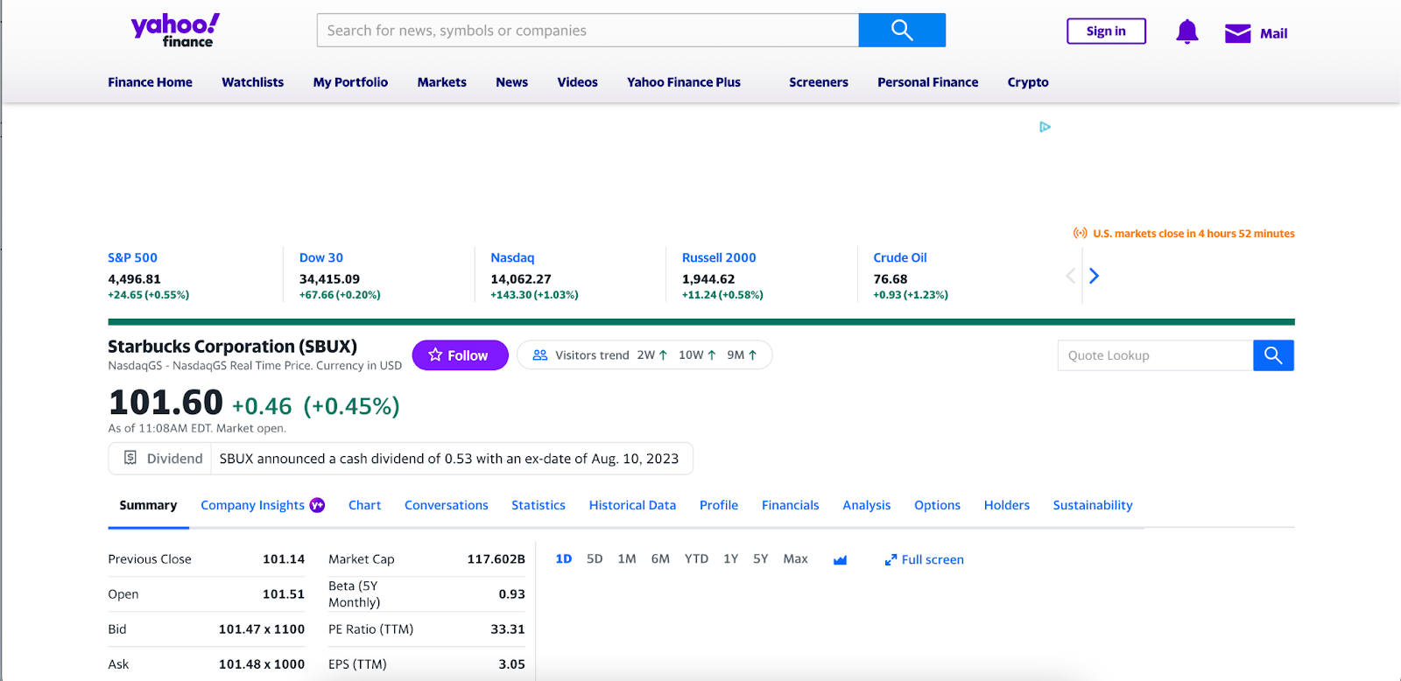Viewport: 1401px width, 681px height.
Task: Click the Company Insights Plus badge
Action: tap(317, 505)
